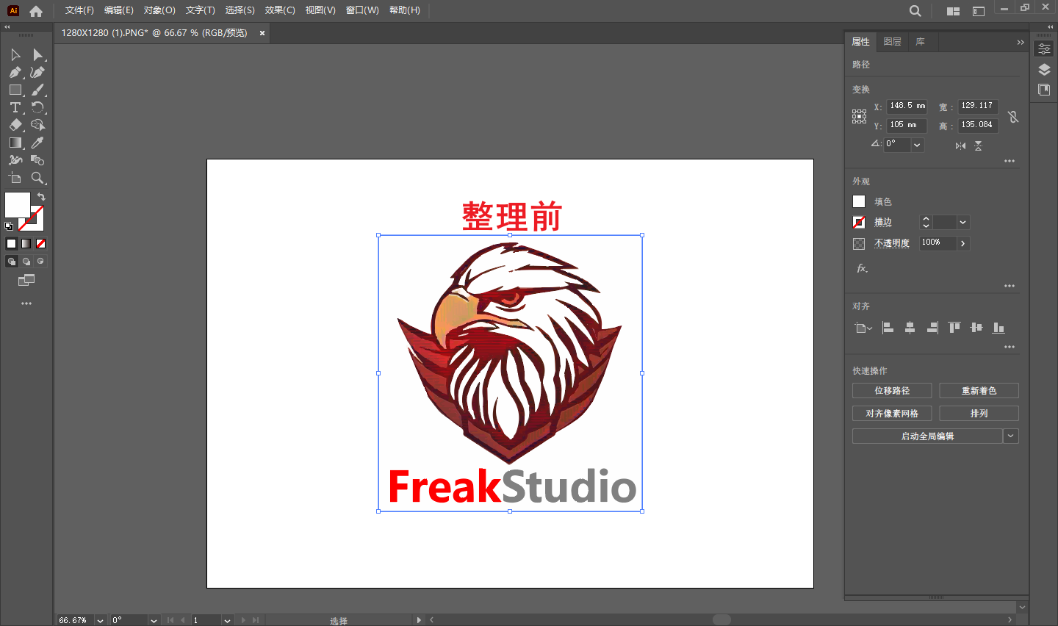
Task: Click the Home icon
Action: click(x=36, y=11)
